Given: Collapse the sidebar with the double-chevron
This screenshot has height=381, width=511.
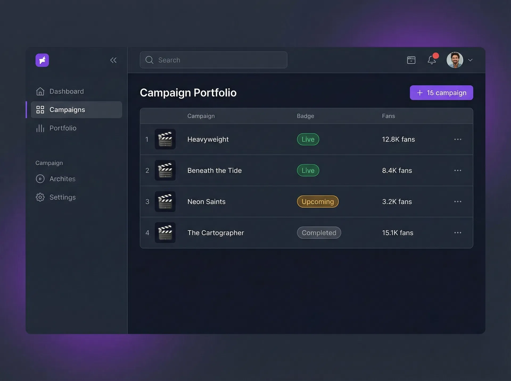Looking at the screenshot, I should click(x=113, y=60).
